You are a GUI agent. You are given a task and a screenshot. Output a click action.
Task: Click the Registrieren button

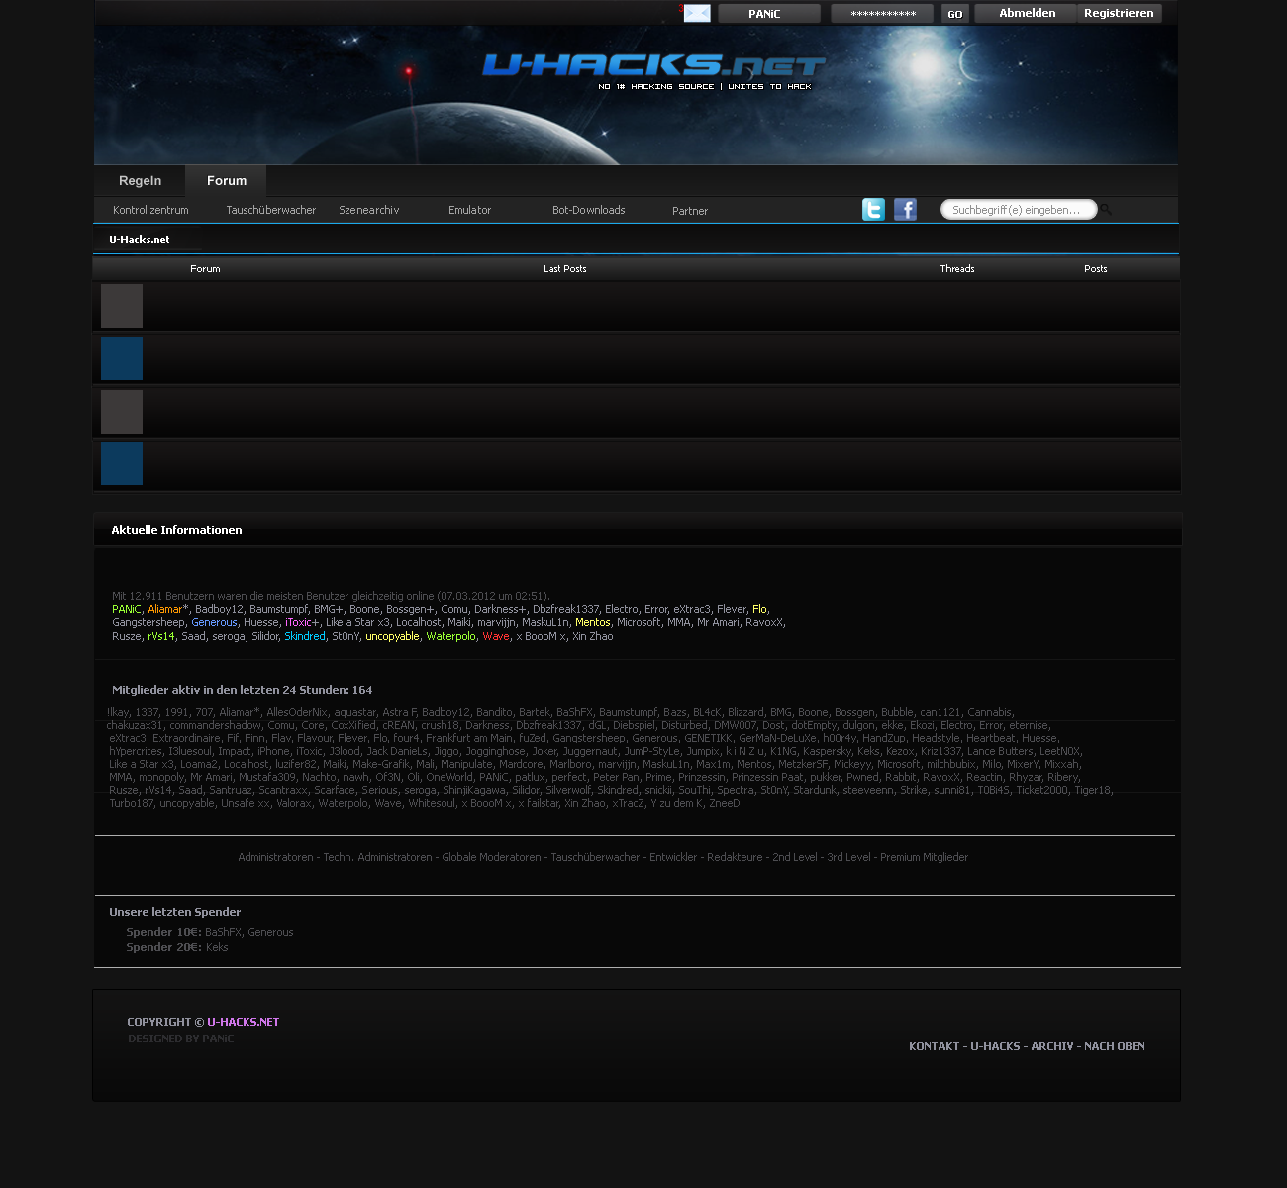click(1119, 13)
